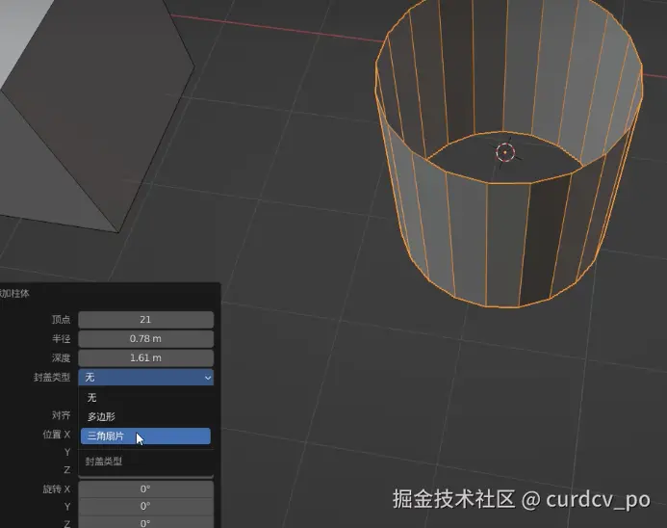Viewport: 667px width, 528px height.
Task: Edit the 旋转 Z rotation field
Action: (x=146, y=523)
